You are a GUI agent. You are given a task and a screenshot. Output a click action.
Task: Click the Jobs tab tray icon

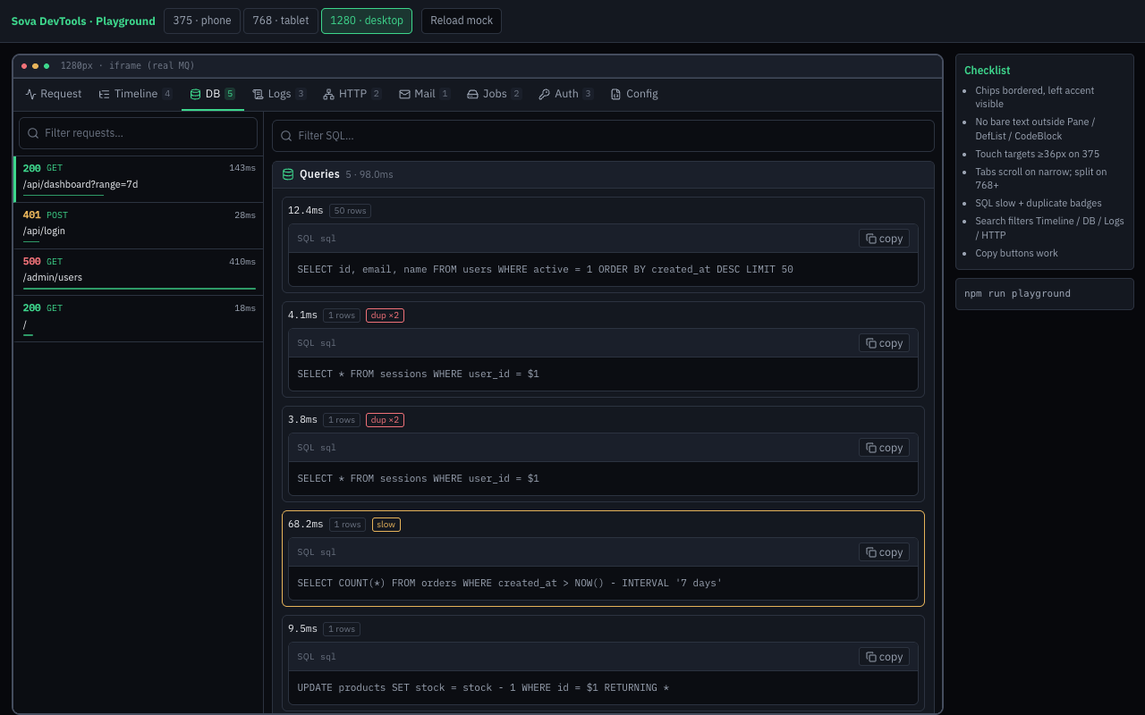(473, 94)
